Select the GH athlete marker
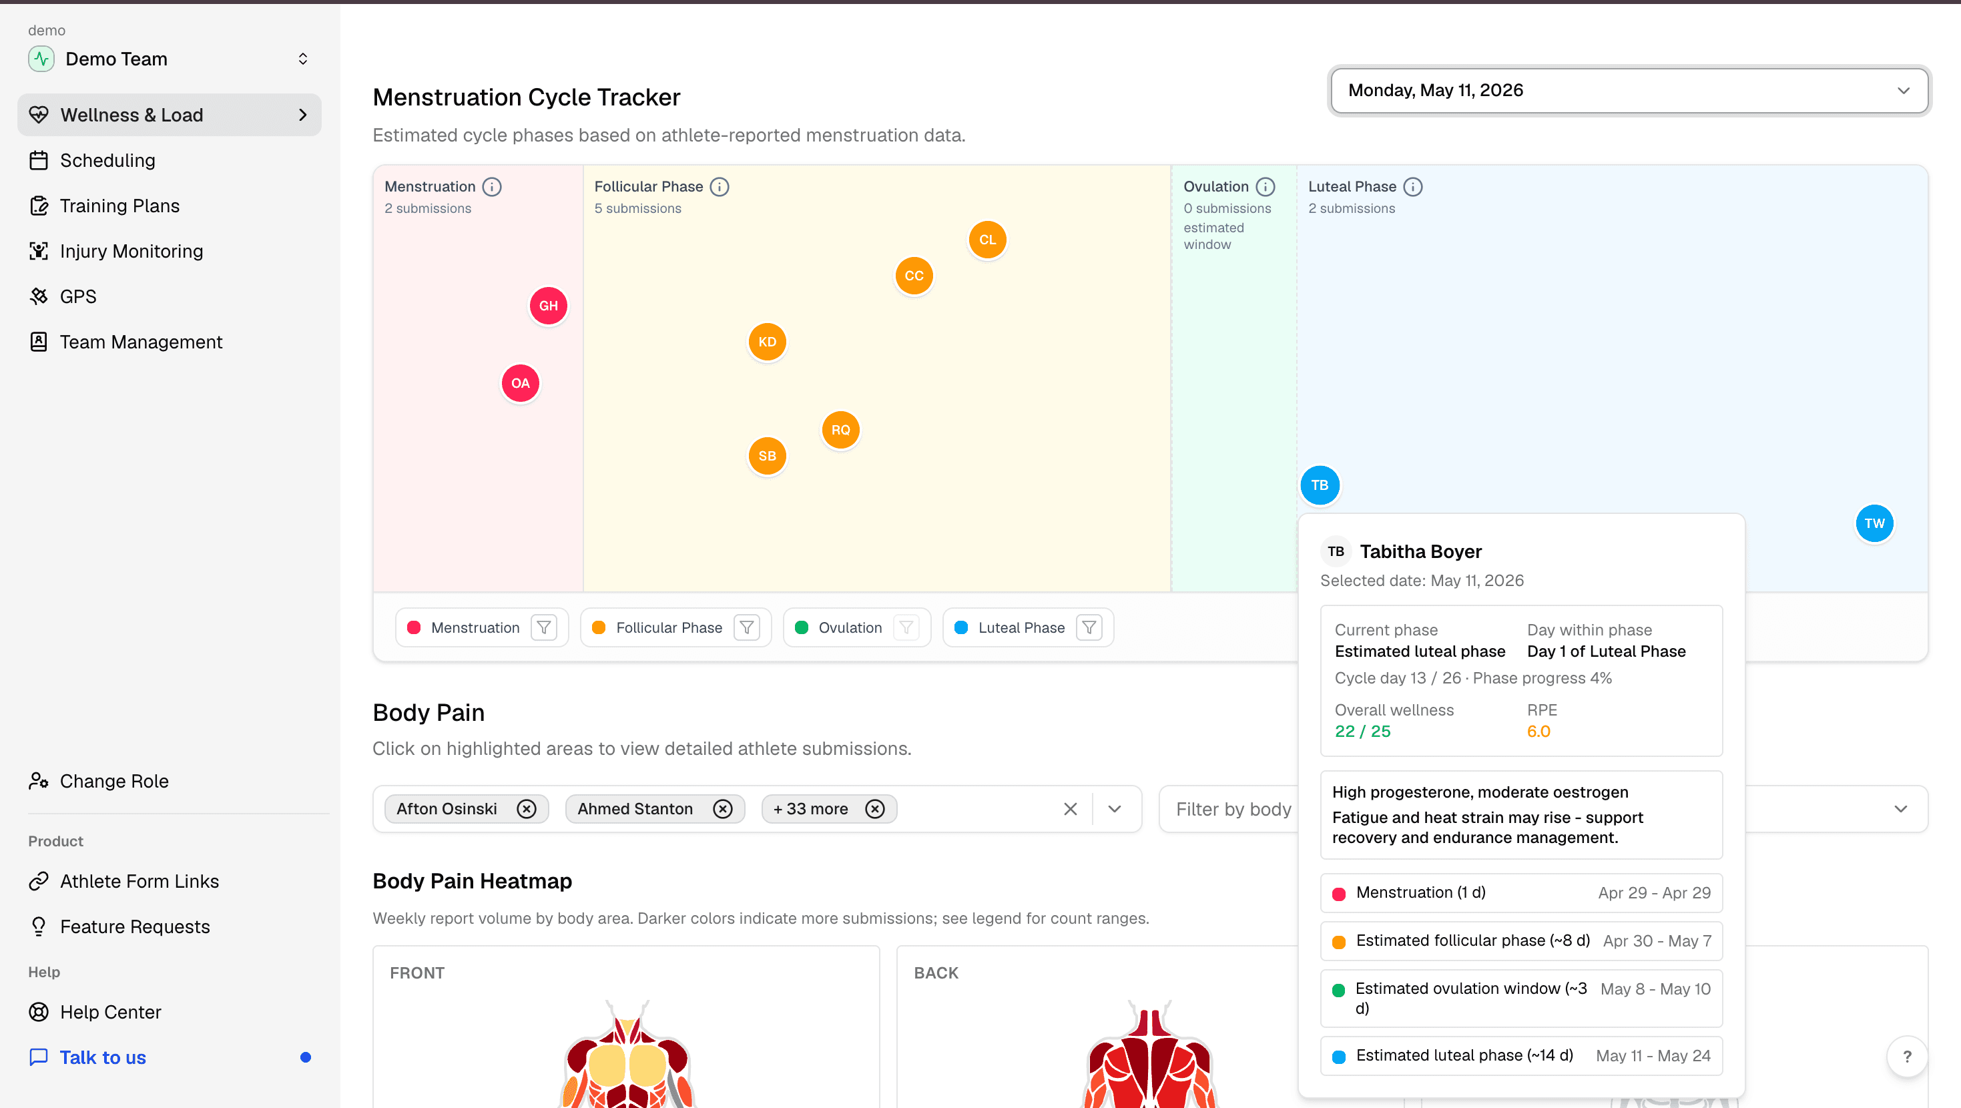Screen dimensions: 1961x1108 click(x=548, y=306)
